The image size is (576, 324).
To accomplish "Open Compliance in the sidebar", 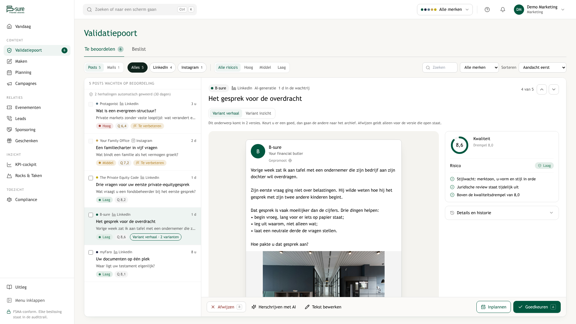I will tap(37, 199).
